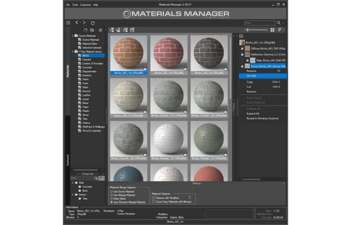
Task: Choose Reveal in Windows Explorer
Action: [263, 118]
